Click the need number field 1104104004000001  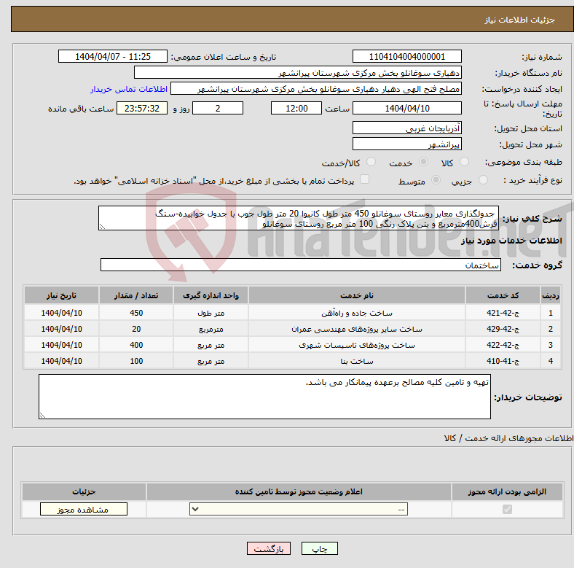[406, 56]
